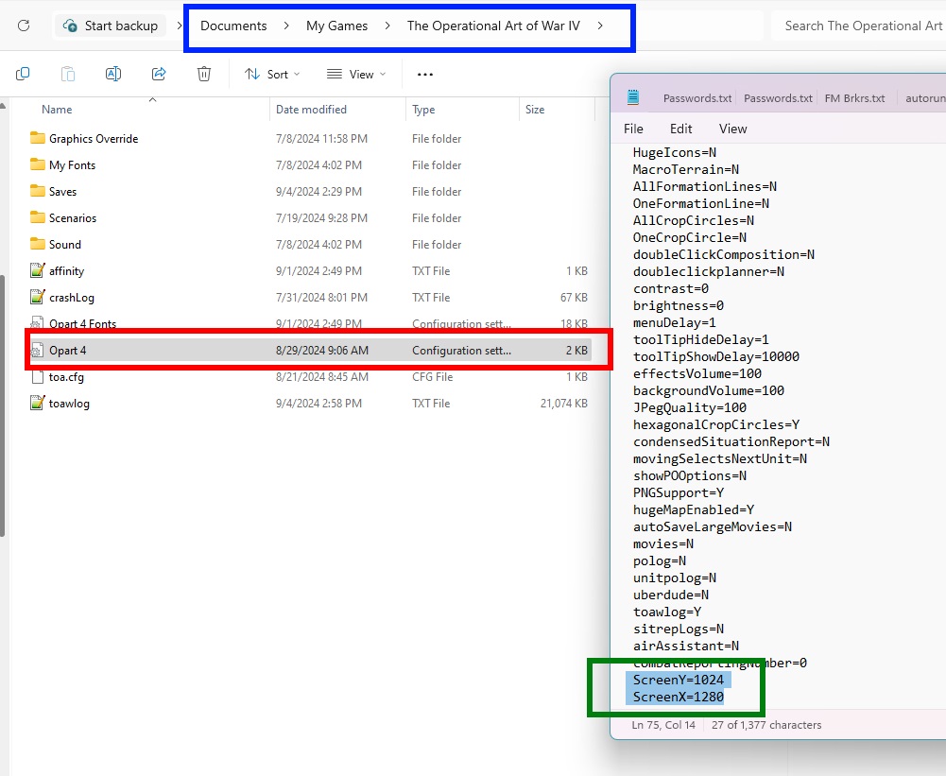Click Ln 75, Col 14 status bar entry
Screen dimensions: 946x776
[x=663, y=725]
